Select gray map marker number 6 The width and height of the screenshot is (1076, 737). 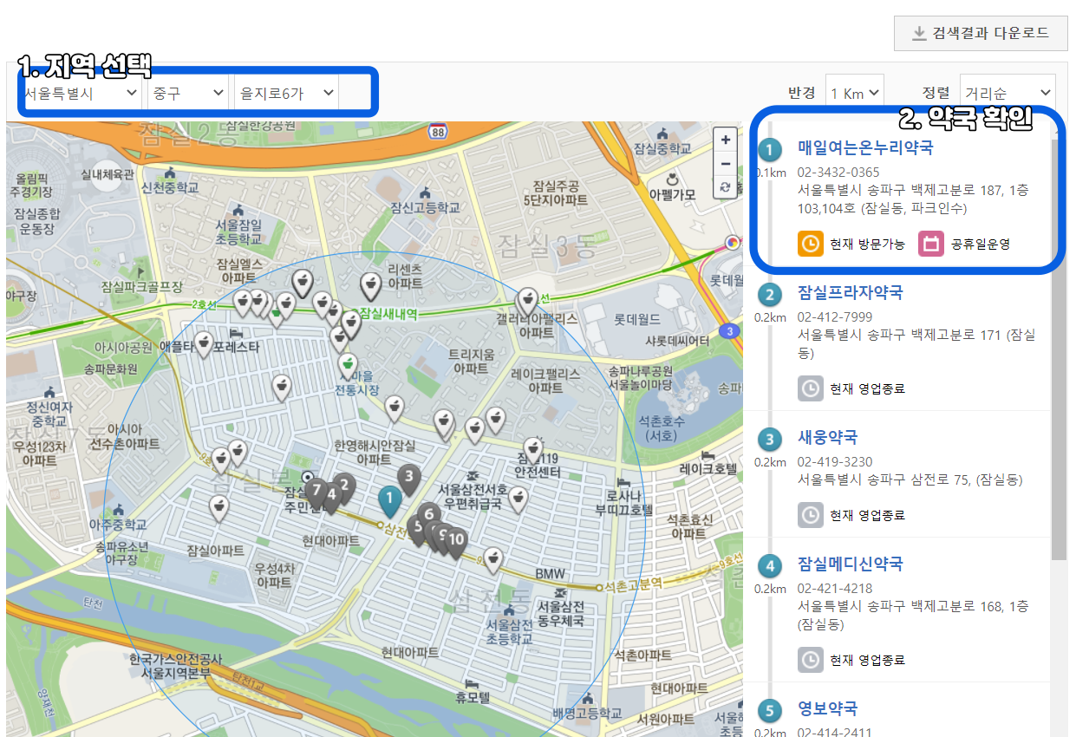click(428, 517)
